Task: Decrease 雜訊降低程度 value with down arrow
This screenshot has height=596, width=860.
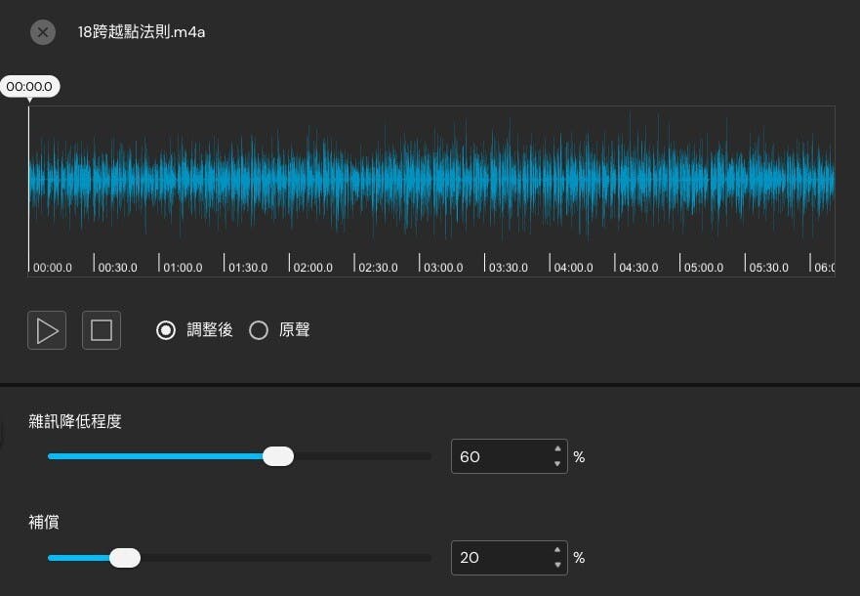Action: [557, 464]
